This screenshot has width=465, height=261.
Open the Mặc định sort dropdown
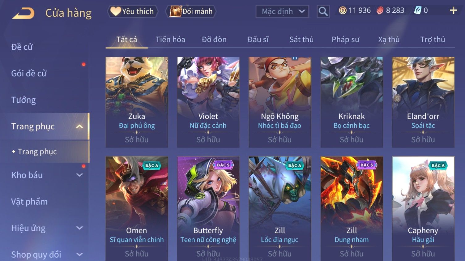282,11
